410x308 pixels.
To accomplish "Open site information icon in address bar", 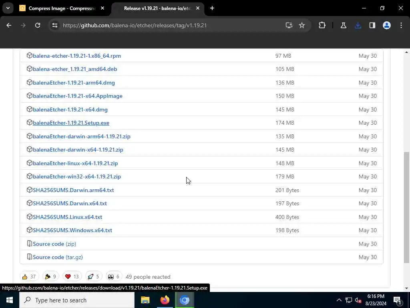I will coord(54,25).
